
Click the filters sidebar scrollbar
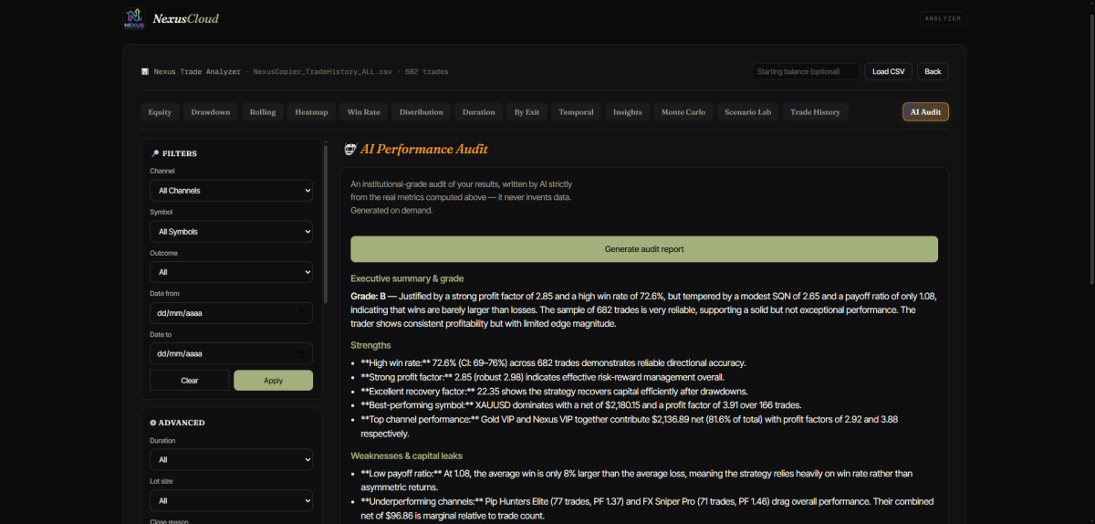click(x=326, y=224)
